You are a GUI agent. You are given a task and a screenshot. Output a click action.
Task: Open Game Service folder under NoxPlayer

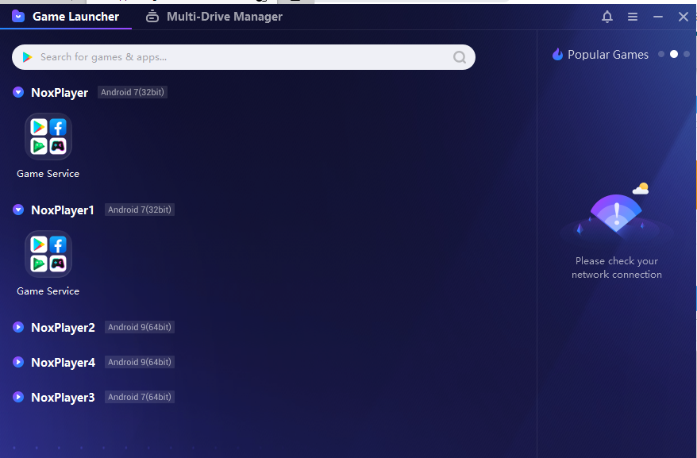pyautogui.click(x=48, y=137)
